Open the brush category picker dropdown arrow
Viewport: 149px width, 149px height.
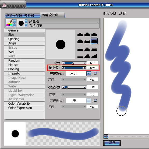tap(15, 23)
